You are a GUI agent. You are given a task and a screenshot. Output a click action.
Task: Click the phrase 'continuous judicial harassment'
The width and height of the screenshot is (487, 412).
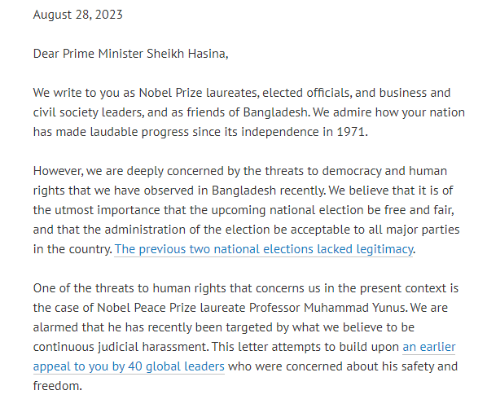pos(121,347)
